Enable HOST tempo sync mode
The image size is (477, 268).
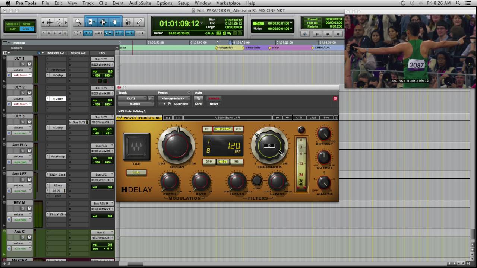click(x=223, y=162)
